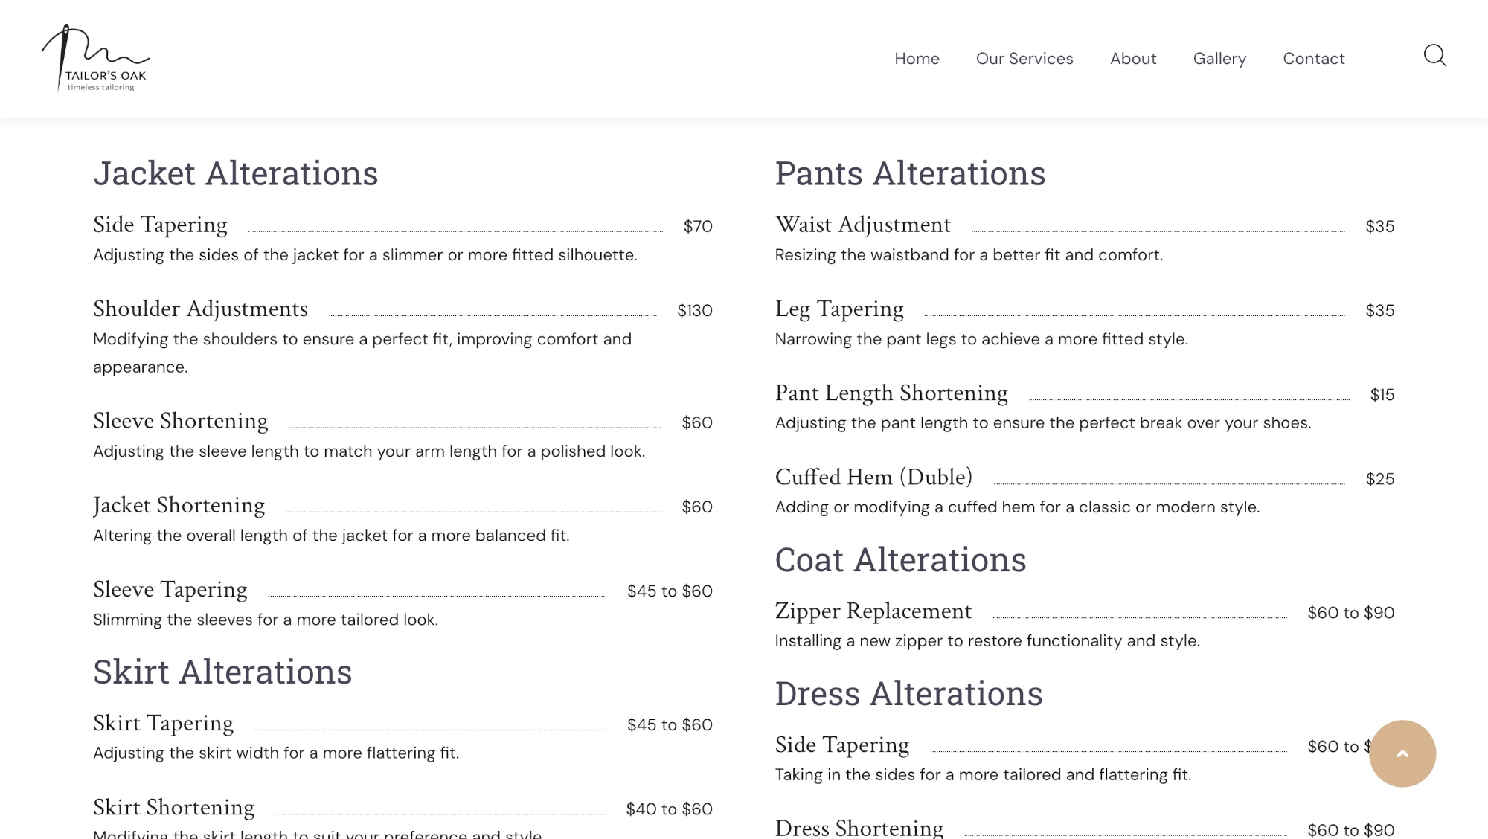
Task: Click description 'Adjusting the skirt width'
Action: [x=276, y=753]
